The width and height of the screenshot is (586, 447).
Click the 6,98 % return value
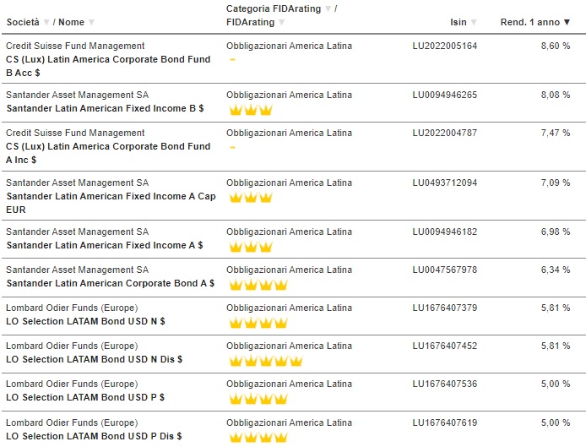coord(556,232)
